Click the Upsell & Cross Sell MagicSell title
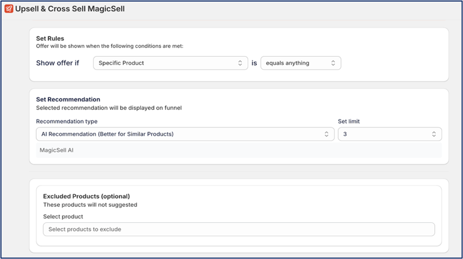463x259 pixels. [70, 9]
